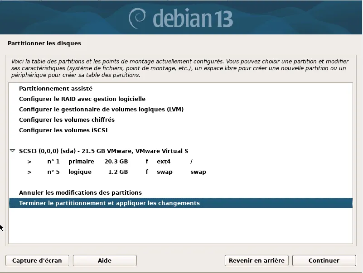The width and height of the screenshot is (363, 273).
Task: Click format flag 'f' on ext4 row
Action: [x=147, y=162]
